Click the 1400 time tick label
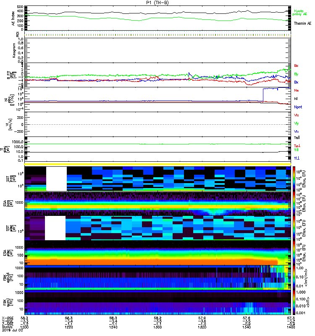 (x=291, y=327)
